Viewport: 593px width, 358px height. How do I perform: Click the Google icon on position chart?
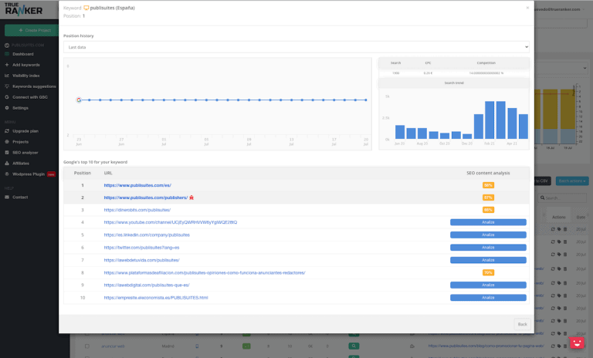[79, 100]
